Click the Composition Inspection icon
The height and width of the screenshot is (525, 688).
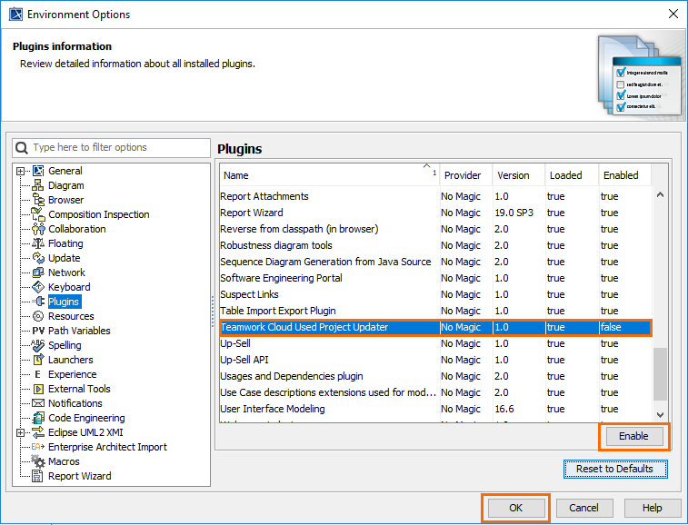pyautogui.click(x=38, y=214)
